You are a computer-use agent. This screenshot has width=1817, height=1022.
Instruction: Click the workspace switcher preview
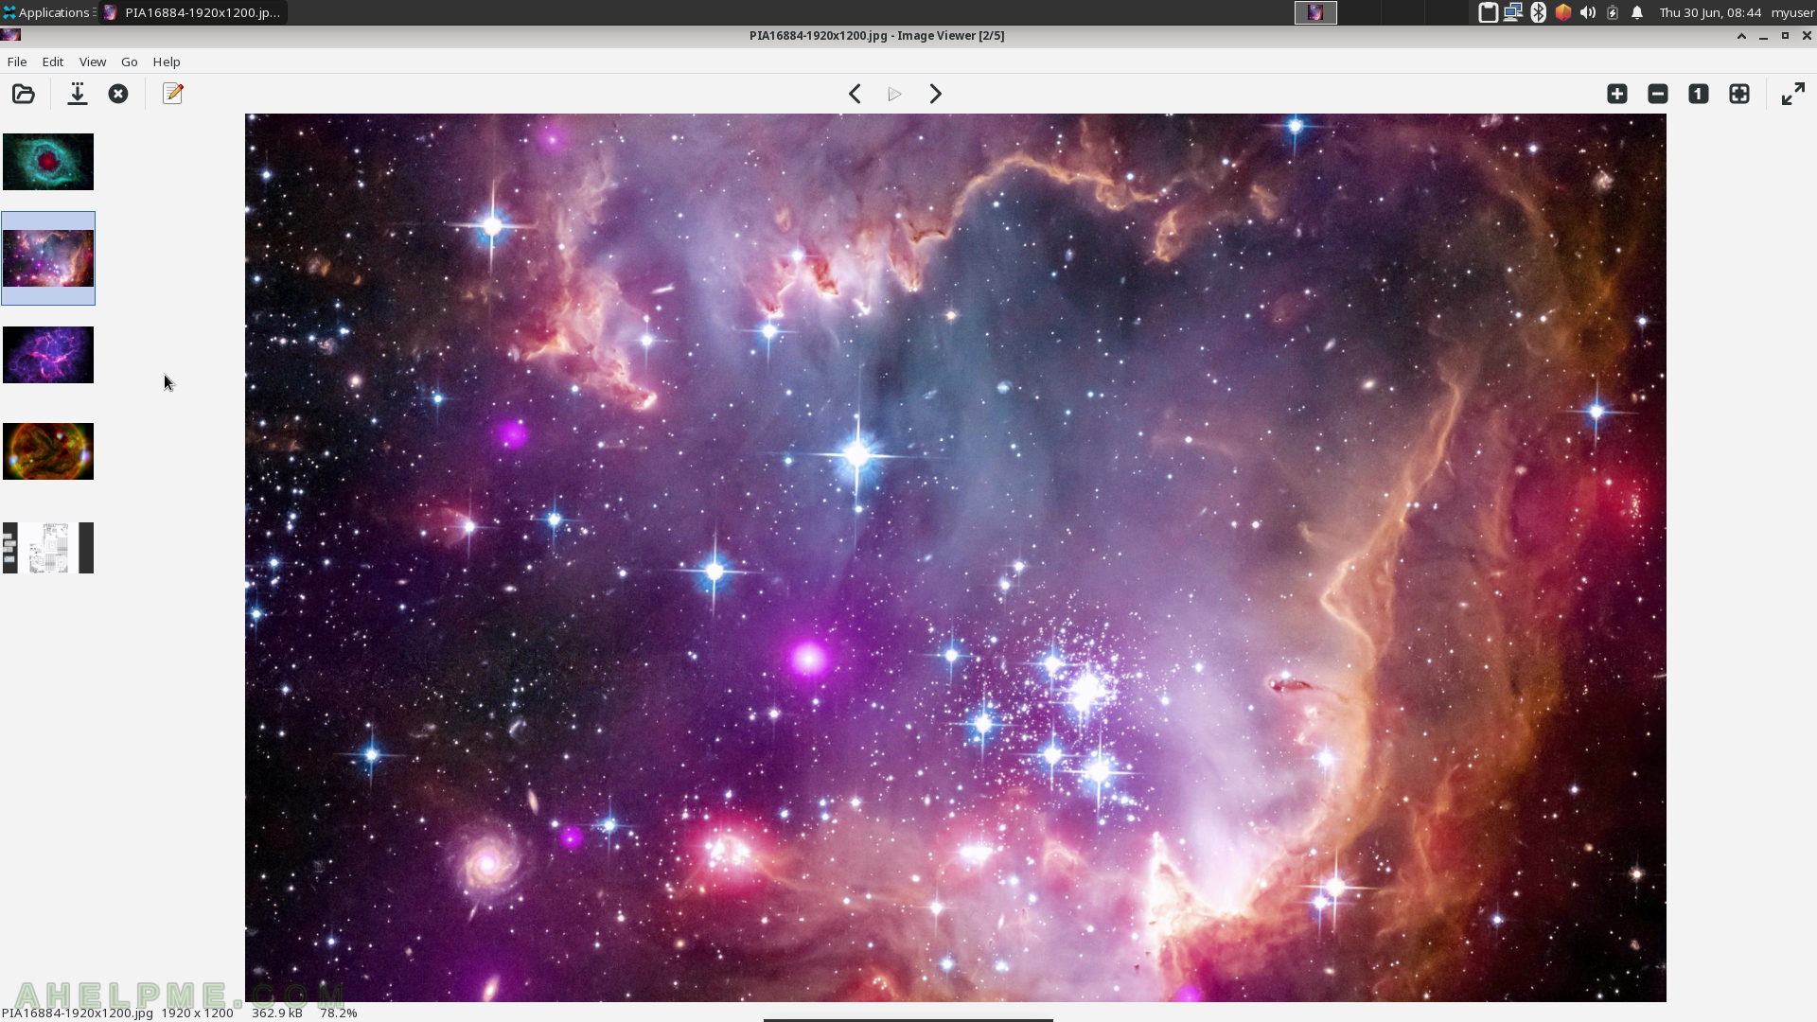tap(1315, 12)
